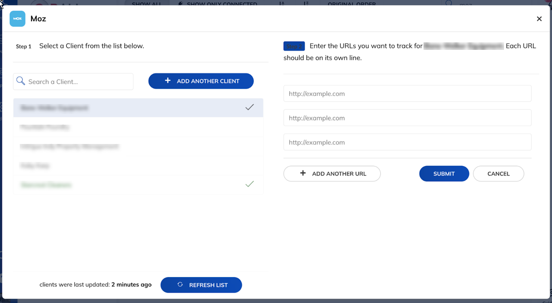This screenshot has width=552, height=303.
Task: Click the gray checkmark on highlighted client row
Action: [249, 107]
